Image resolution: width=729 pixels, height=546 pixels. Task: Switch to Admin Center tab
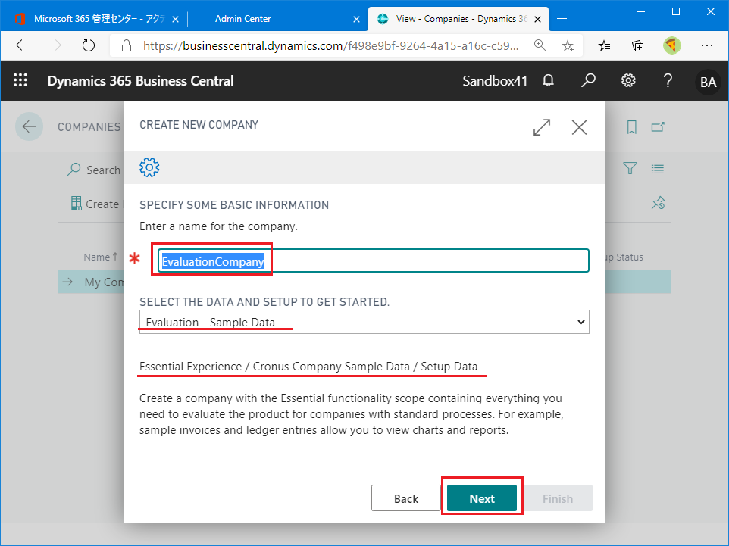pos(242,19)
